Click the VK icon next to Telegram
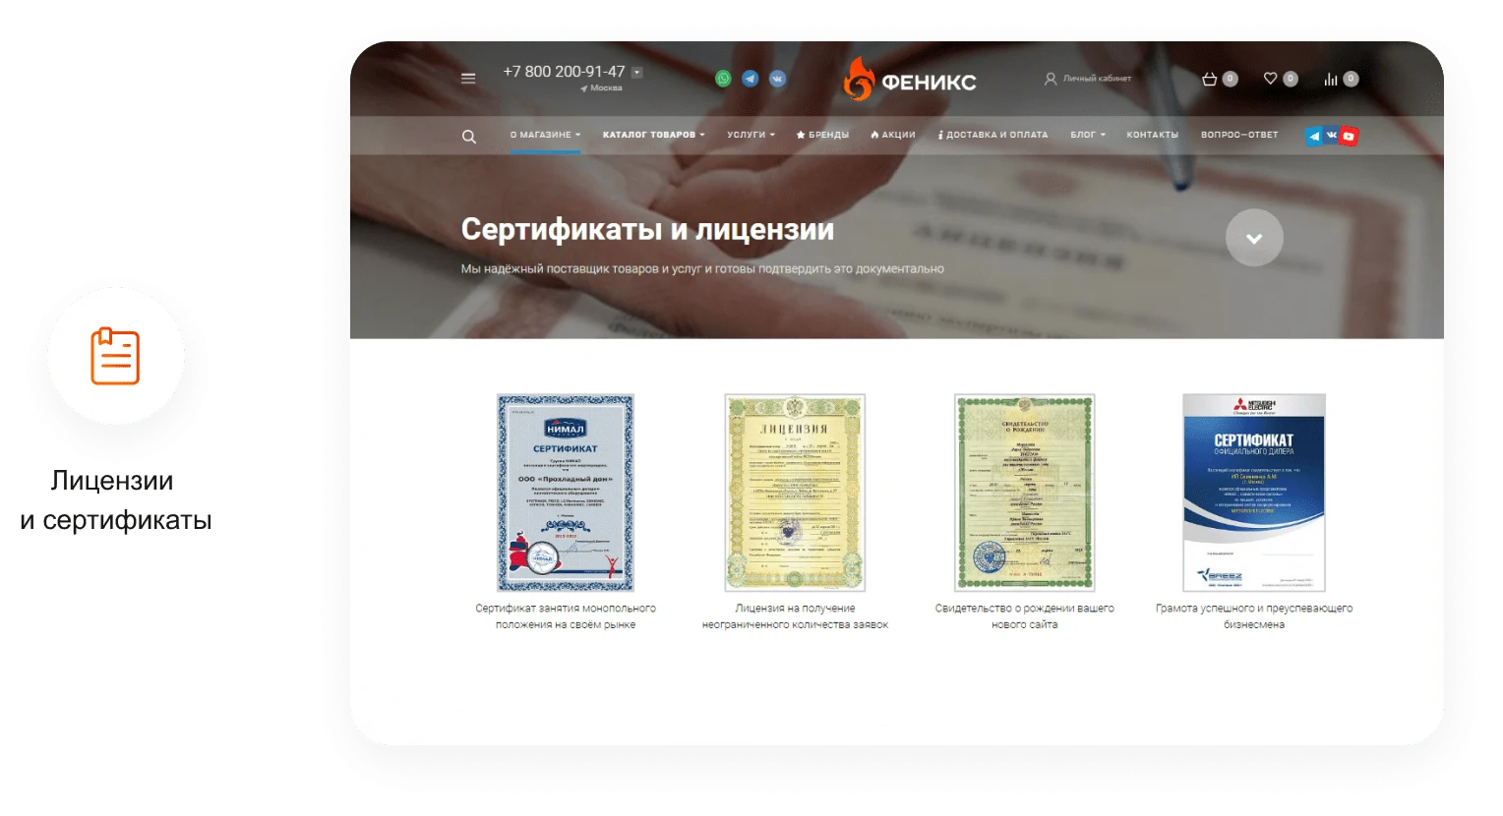The height and width of the screenshot is (816, 1503). coord(778,79)
